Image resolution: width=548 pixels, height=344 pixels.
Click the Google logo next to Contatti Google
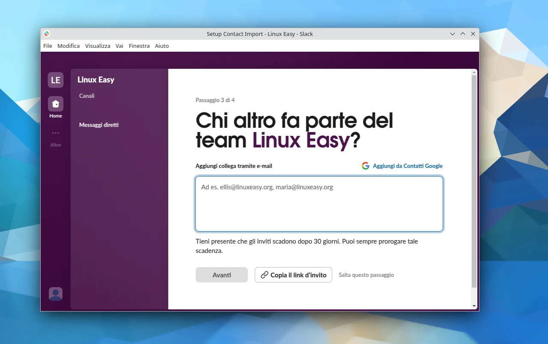[x=365, y=166]
